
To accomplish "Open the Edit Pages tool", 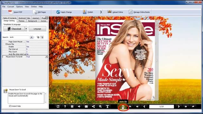I will [39, 12].
